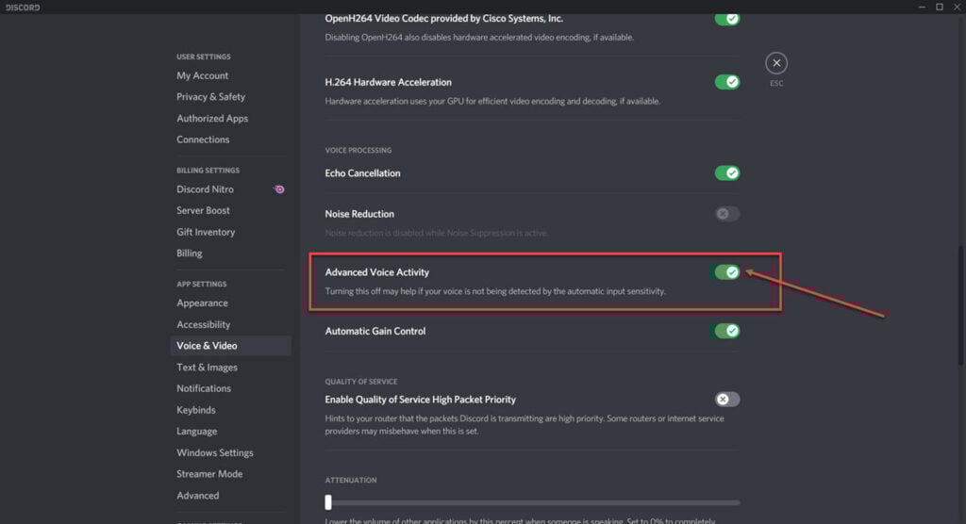Click the Quality of Service heading

tap(361, 382)
